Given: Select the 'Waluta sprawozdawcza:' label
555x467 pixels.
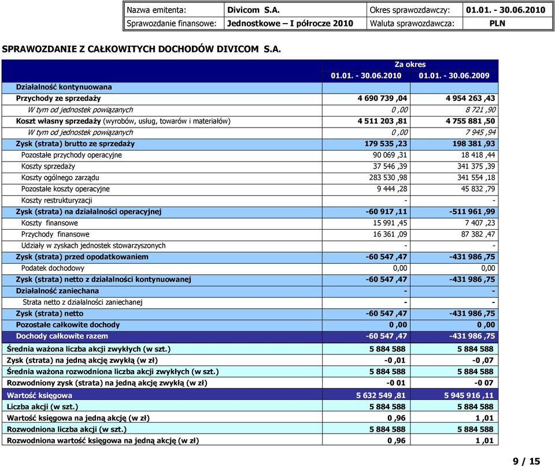Looking at the screenshot, I should tap(412, 24).
